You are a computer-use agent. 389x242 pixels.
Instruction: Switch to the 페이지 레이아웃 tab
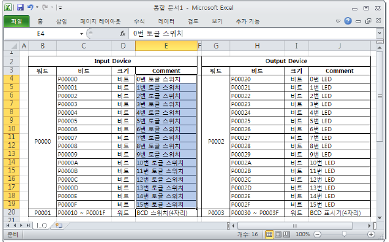[100, 22]
